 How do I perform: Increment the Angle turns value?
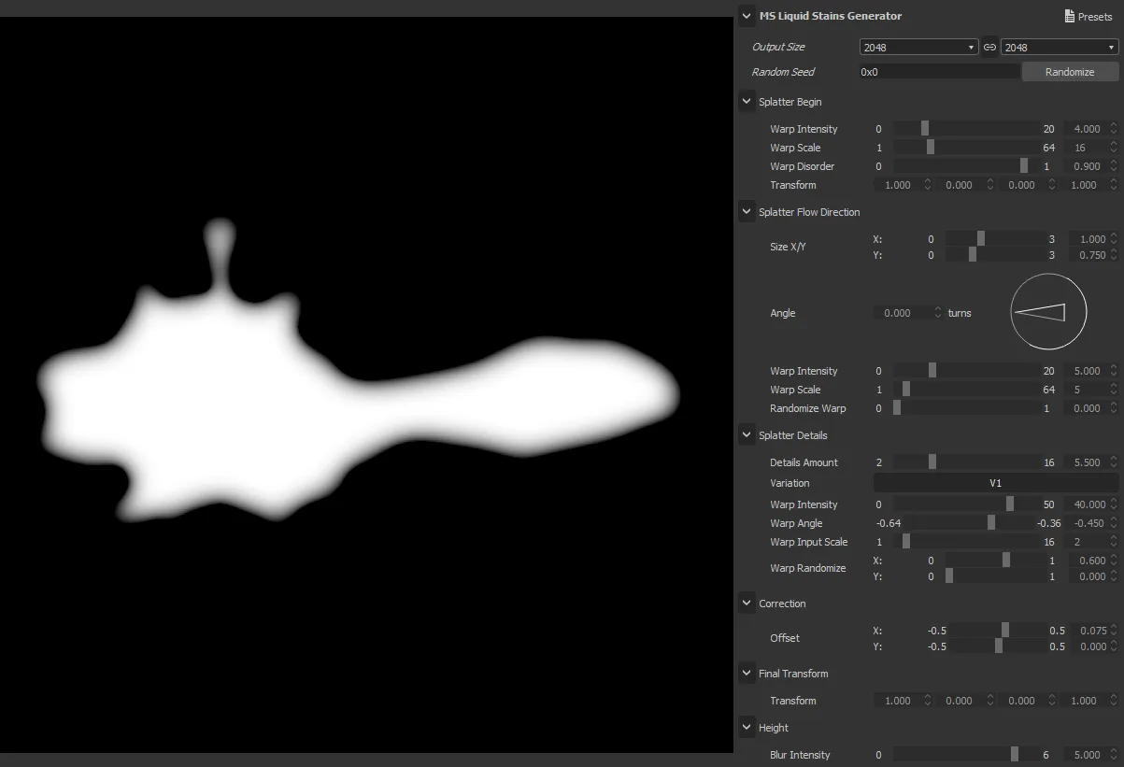(938, 309)
